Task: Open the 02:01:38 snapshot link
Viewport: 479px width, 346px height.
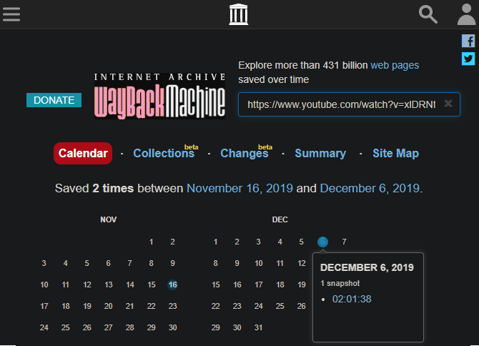Action: pyautogui.click(x=352, y=299)
